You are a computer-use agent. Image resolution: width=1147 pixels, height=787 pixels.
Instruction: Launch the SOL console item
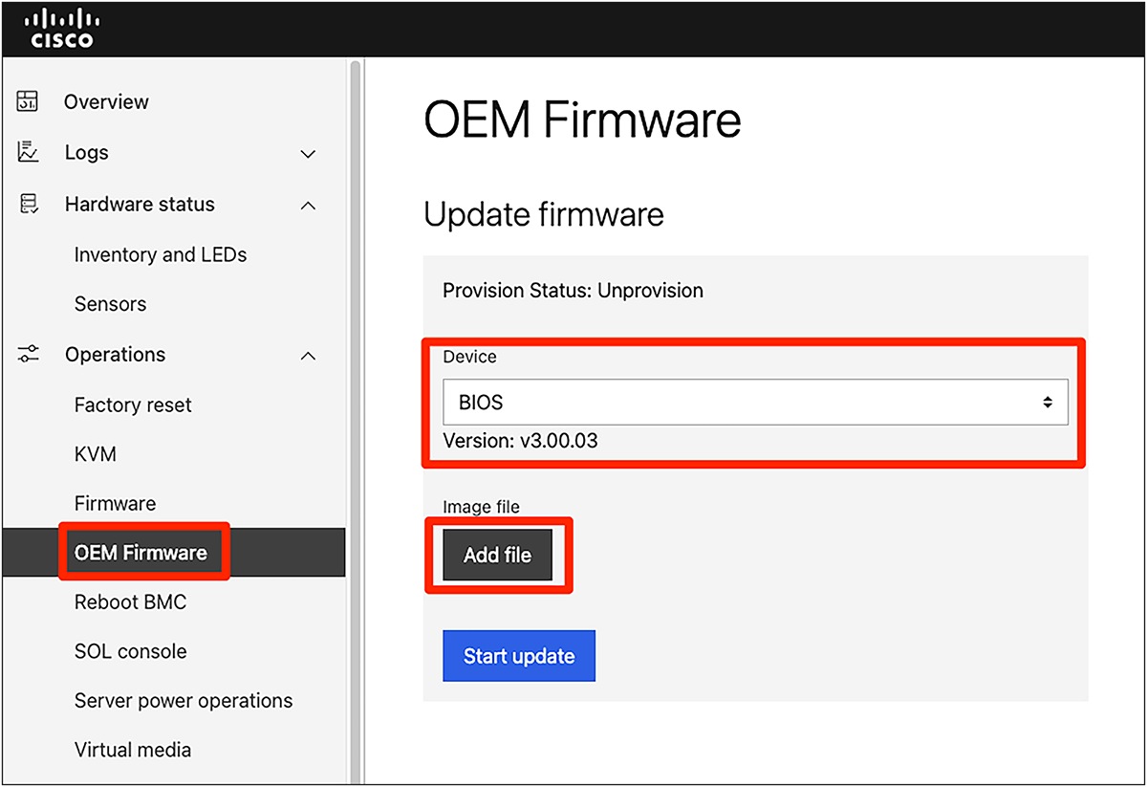point(130,652)
